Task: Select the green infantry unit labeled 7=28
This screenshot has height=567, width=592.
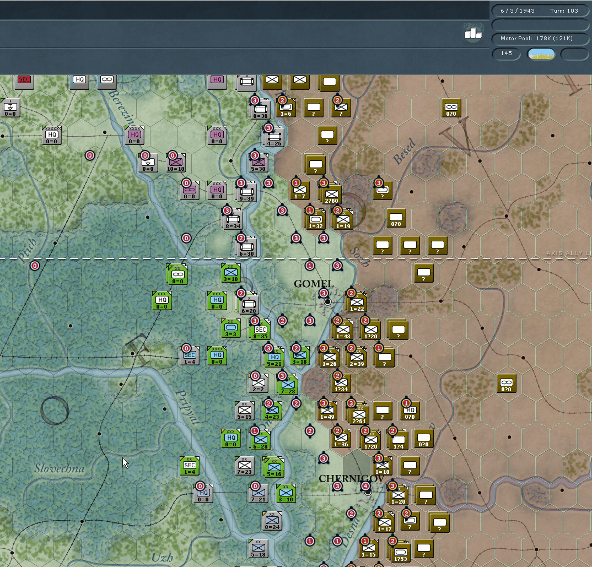Action: click(x=288, y=385)
